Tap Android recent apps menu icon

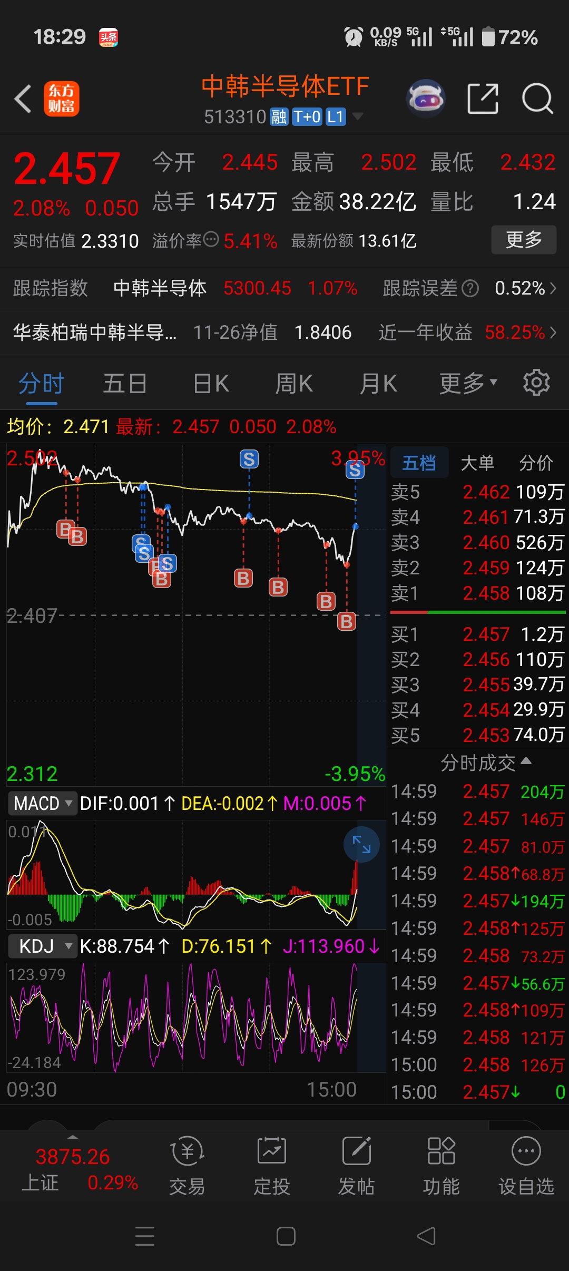pos(145,1236)
